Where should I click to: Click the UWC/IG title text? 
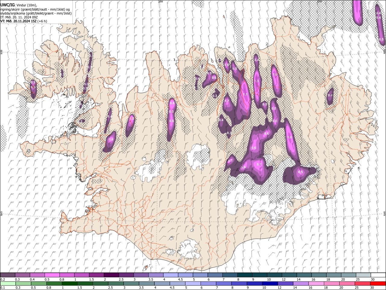tap(7, 5)
